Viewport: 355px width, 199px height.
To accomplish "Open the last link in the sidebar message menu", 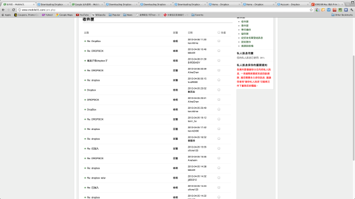I will (247, 46).
